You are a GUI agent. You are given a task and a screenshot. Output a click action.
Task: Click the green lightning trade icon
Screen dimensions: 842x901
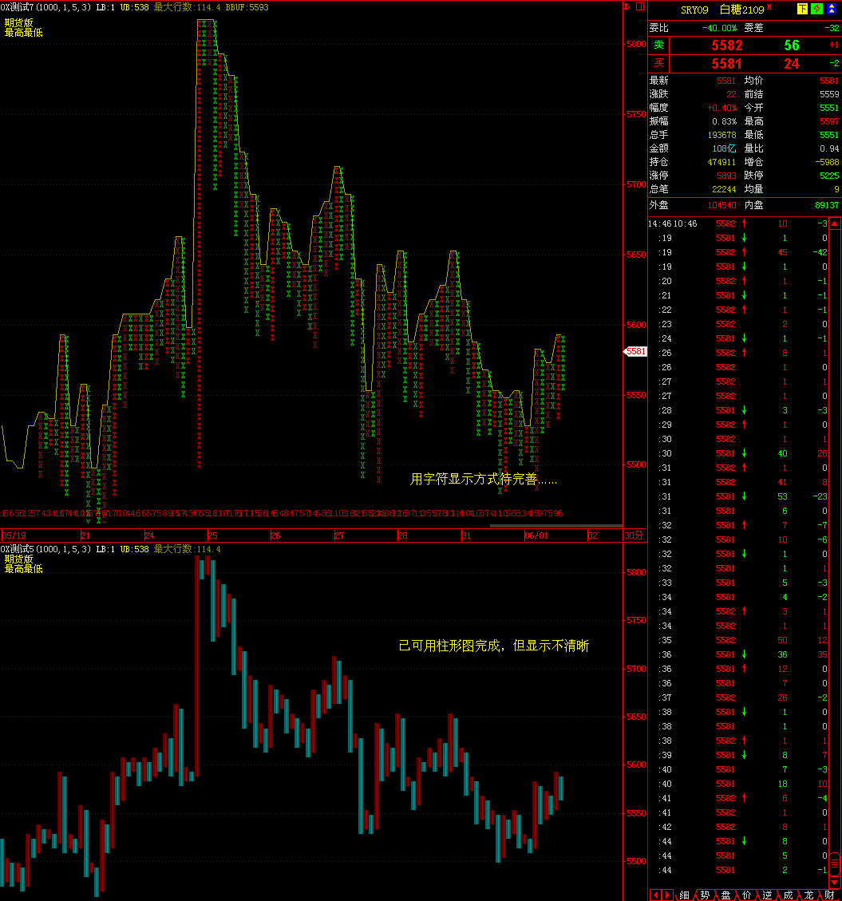pyautogui.click(x=816, y=9)
